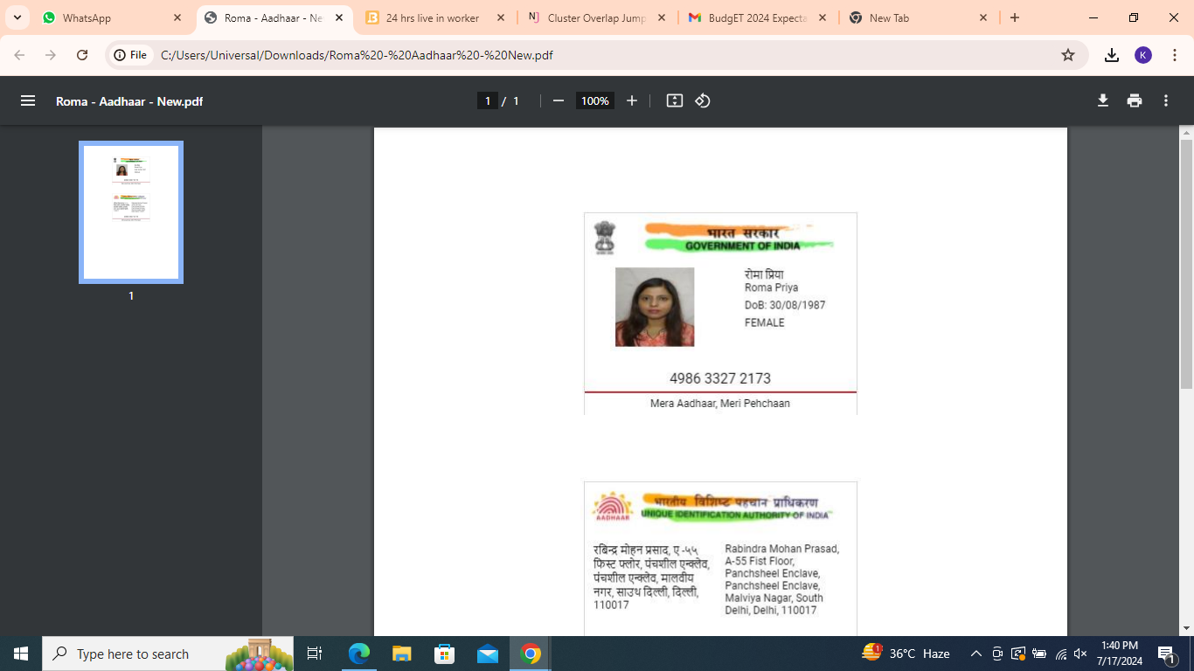Select the page 1 thumbnail
The width and height of the screenshot is (1194, 671).
(131, 212)
